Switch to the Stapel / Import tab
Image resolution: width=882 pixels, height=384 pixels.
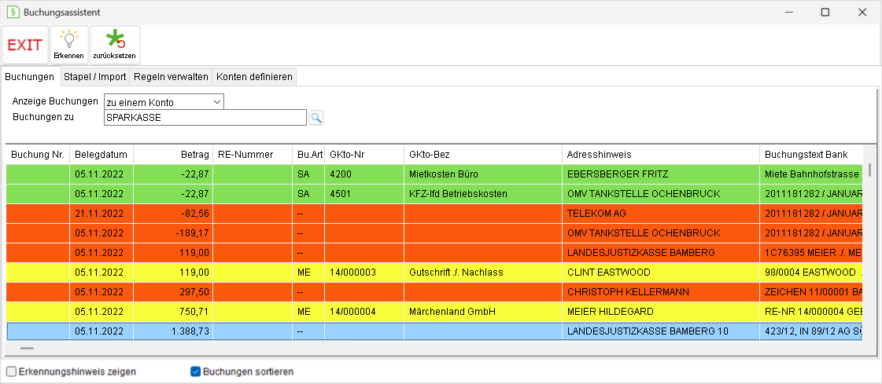coord(94,76)
